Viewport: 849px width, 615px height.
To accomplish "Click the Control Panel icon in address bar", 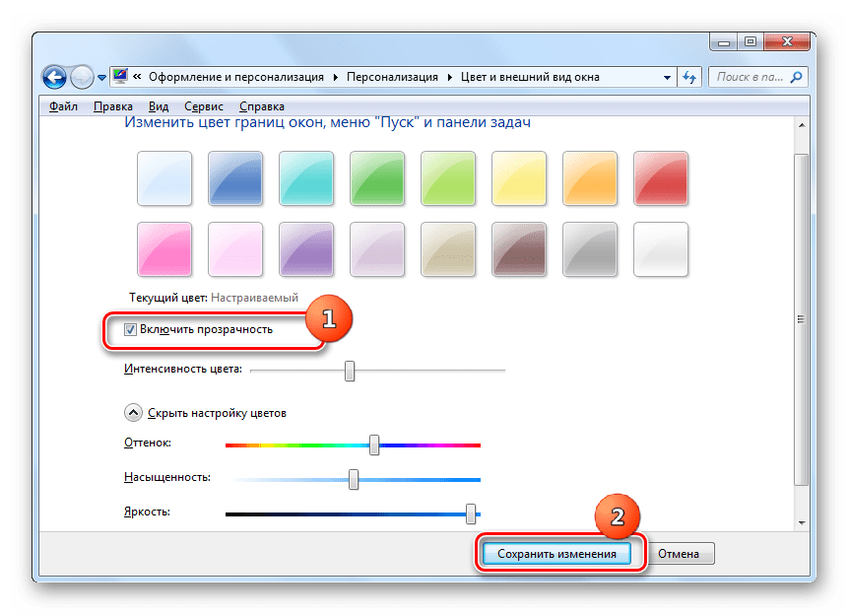I will pyautogui.click(x=120, y=77).
